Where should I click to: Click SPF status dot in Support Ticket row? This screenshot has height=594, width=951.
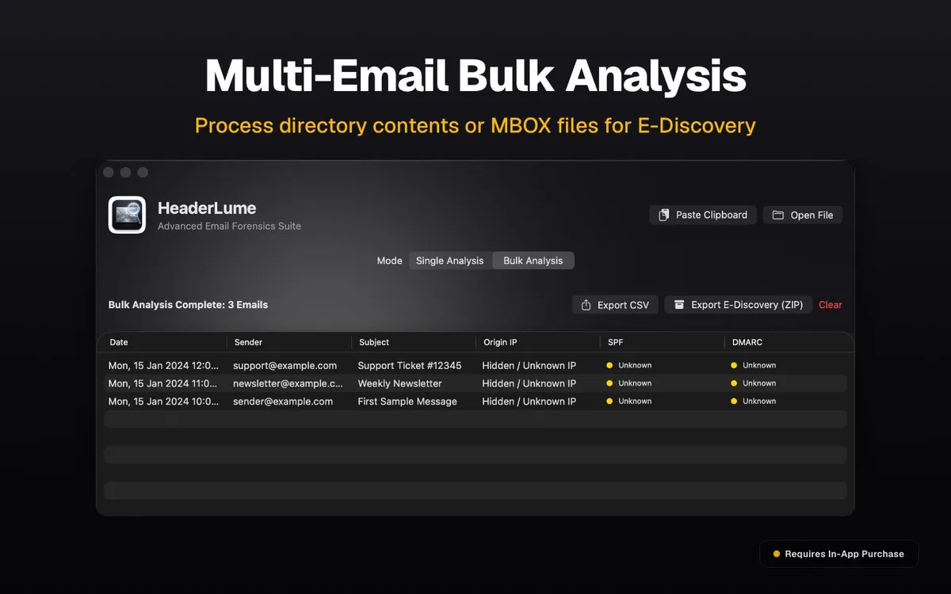[609, 365]
